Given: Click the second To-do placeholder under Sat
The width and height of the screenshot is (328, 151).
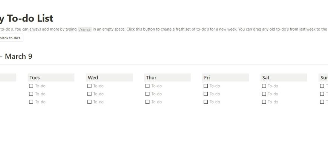Looking at the screenshot, I should 273,94.
